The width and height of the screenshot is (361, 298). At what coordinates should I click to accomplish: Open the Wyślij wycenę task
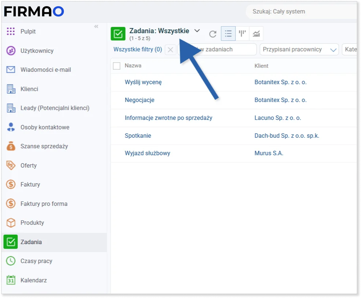143,82
